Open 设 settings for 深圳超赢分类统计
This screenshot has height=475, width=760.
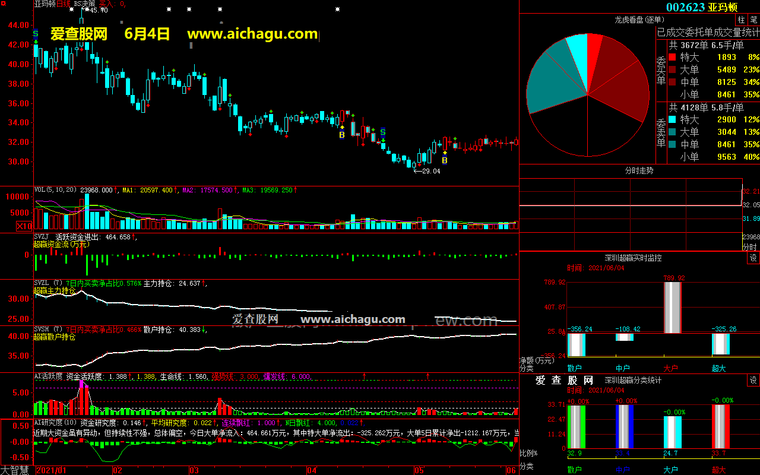tap(753, 381)
